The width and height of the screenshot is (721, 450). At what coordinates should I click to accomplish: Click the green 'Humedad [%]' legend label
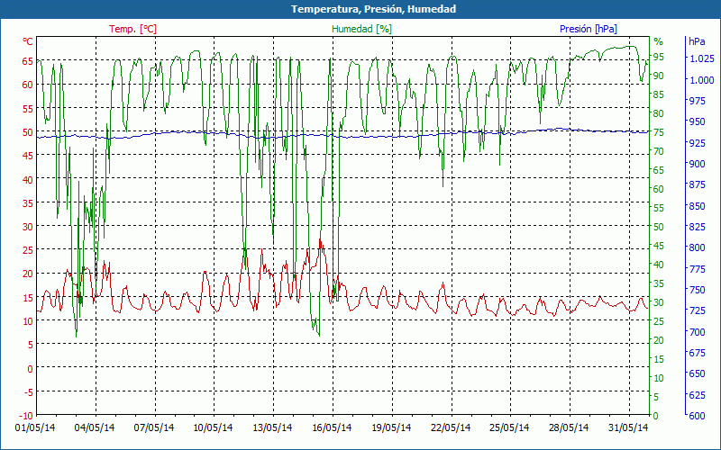click(x=361, y=29)
